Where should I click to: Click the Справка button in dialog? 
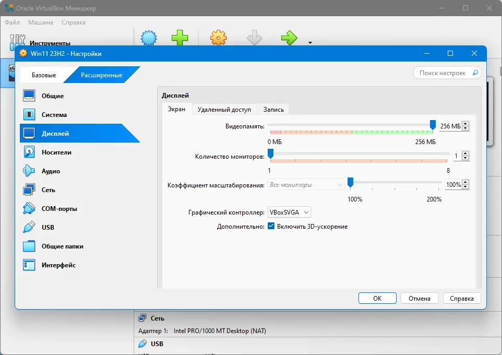tap(462, 298)
